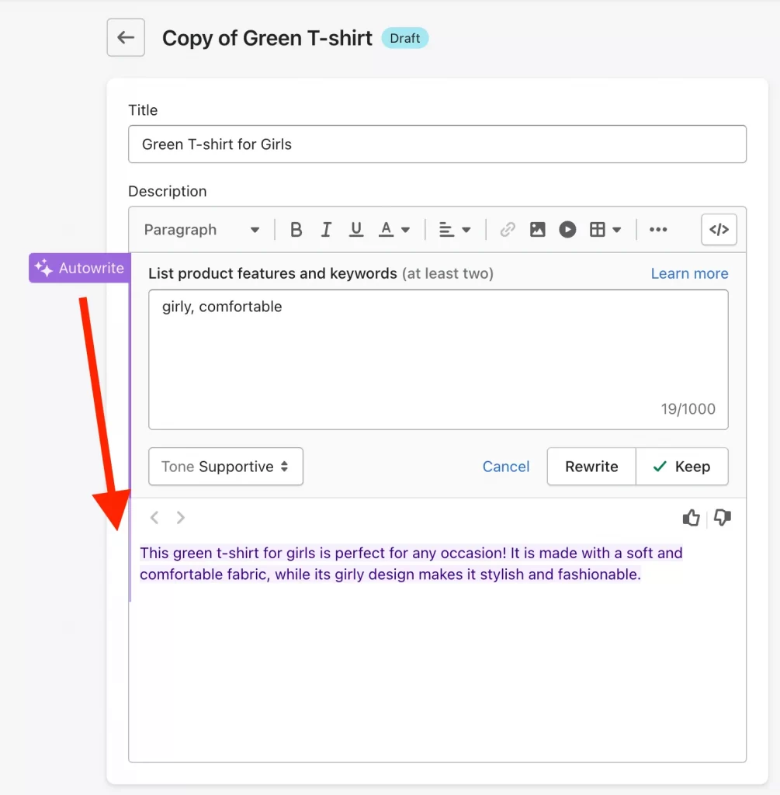Open the Paragraph style dropdown

click(202, 230)
